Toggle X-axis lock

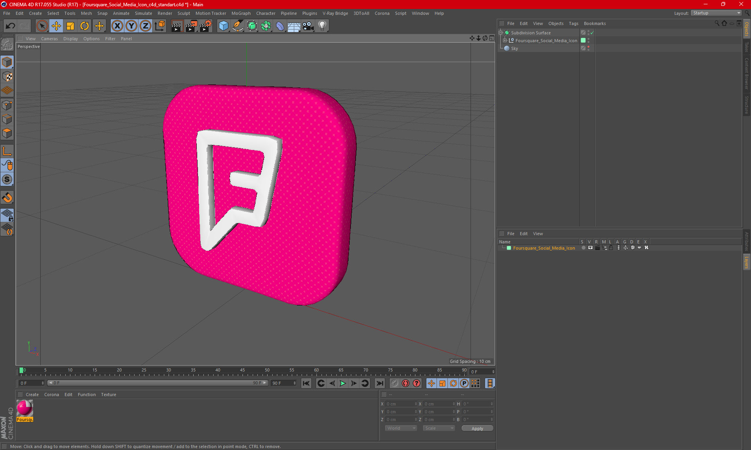pyautogui.click(x=117, y=26)
